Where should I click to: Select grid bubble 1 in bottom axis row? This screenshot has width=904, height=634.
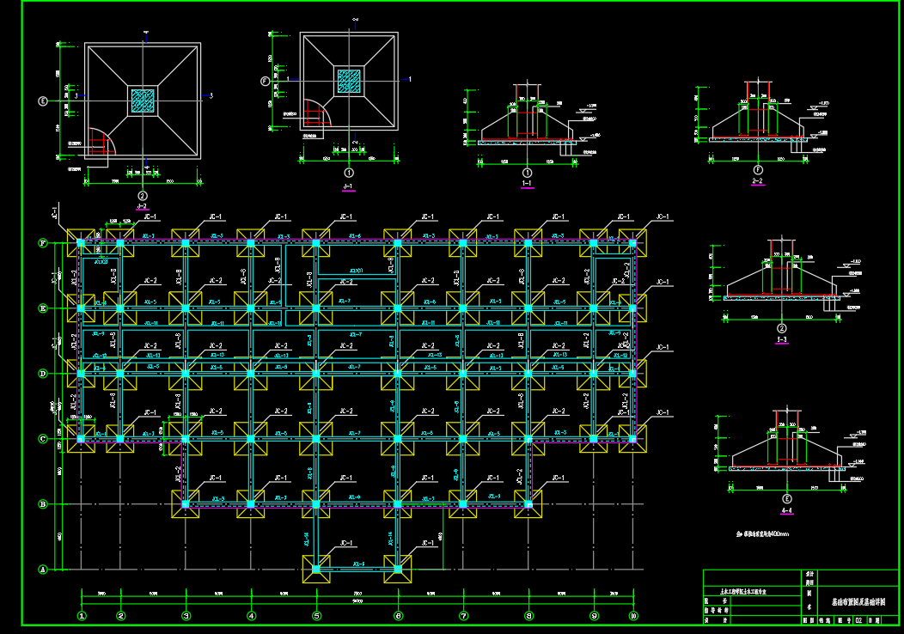coord(82,615)
